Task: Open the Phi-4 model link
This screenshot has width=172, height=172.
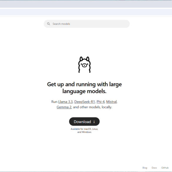Action: [x=101, y=102]
